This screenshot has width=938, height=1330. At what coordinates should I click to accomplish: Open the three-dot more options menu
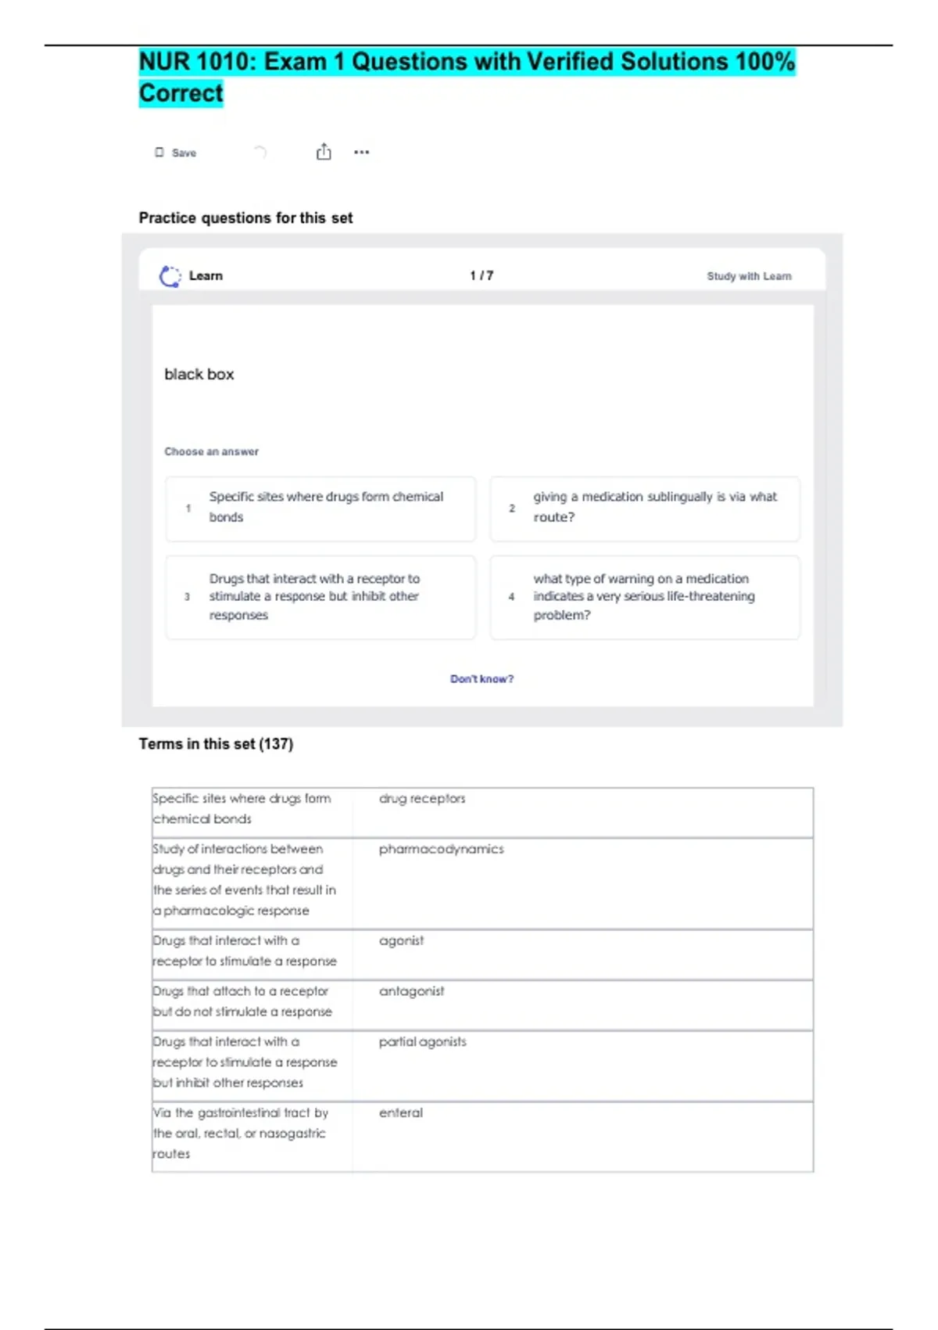coord(361,152)
